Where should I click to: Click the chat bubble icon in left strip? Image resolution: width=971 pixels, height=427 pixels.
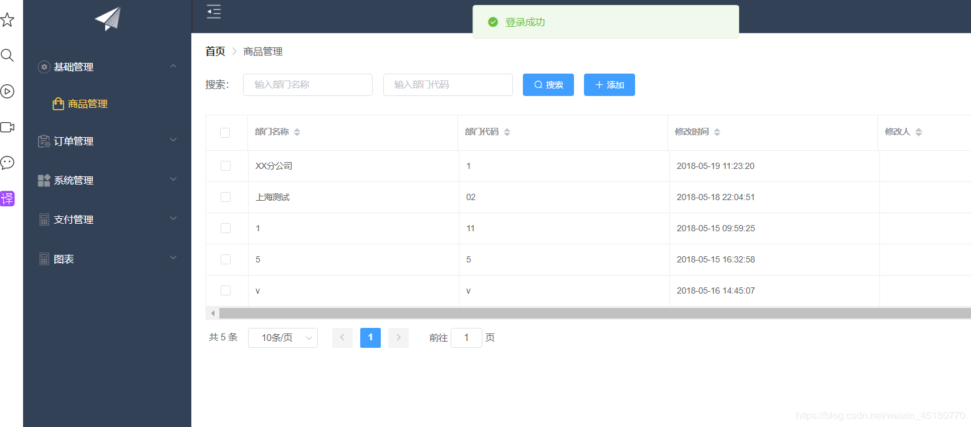coord(7,163)
